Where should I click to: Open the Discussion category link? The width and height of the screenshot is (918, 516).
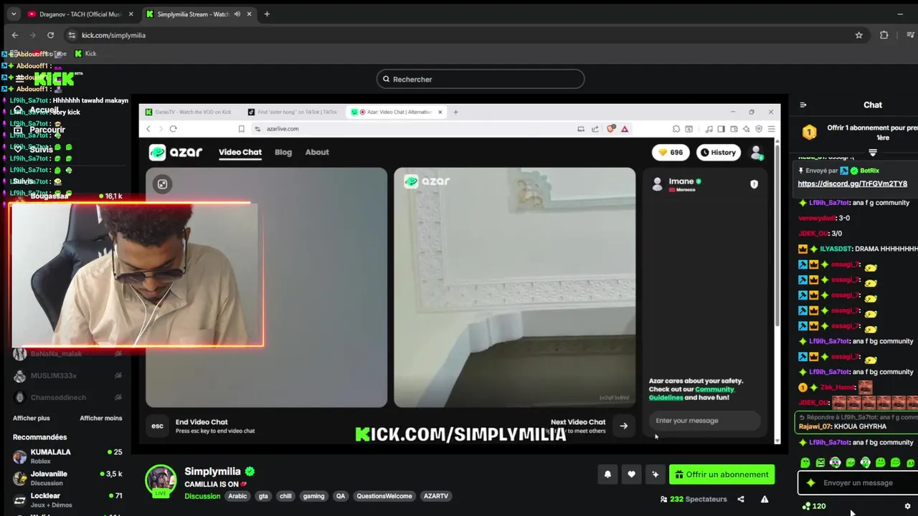(202, 496)
